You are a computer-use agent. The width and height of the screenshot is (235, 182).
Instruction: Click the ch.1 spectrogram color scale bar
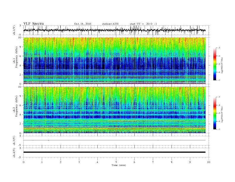point(215,64)
